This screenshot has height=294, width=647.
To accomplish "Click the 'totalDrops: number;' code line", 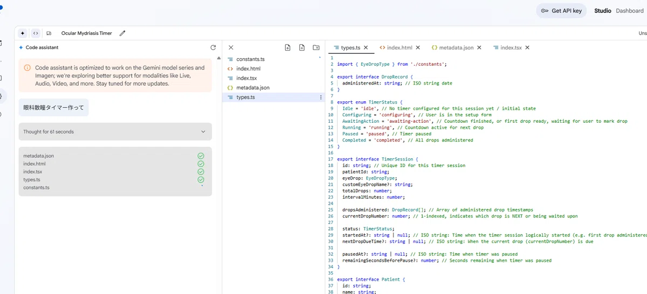I will 367,191.
